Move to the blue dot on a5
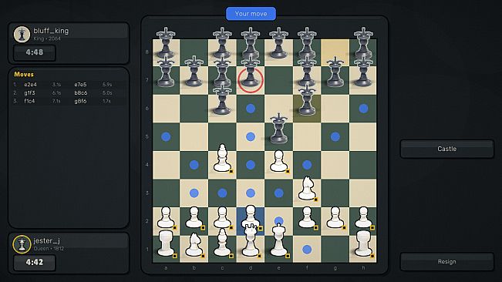The image size is (502, 282). 166,137
